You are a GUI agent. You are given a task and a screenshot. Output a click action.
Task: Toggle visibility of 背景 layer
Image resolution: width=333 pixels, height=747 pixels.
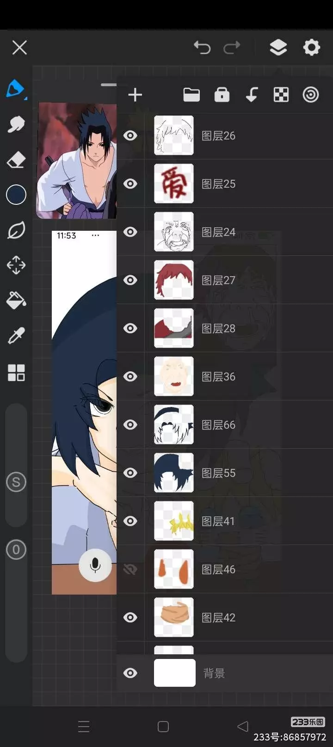tap(130, 673)
